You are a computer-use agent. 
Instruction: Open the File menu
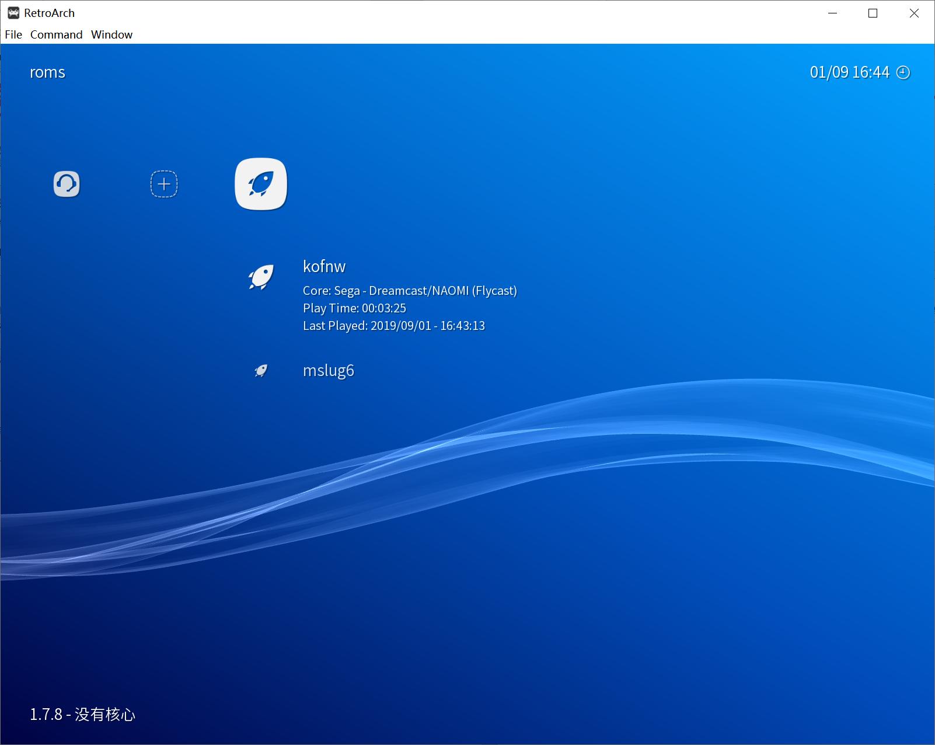click(x=13, y=34)
